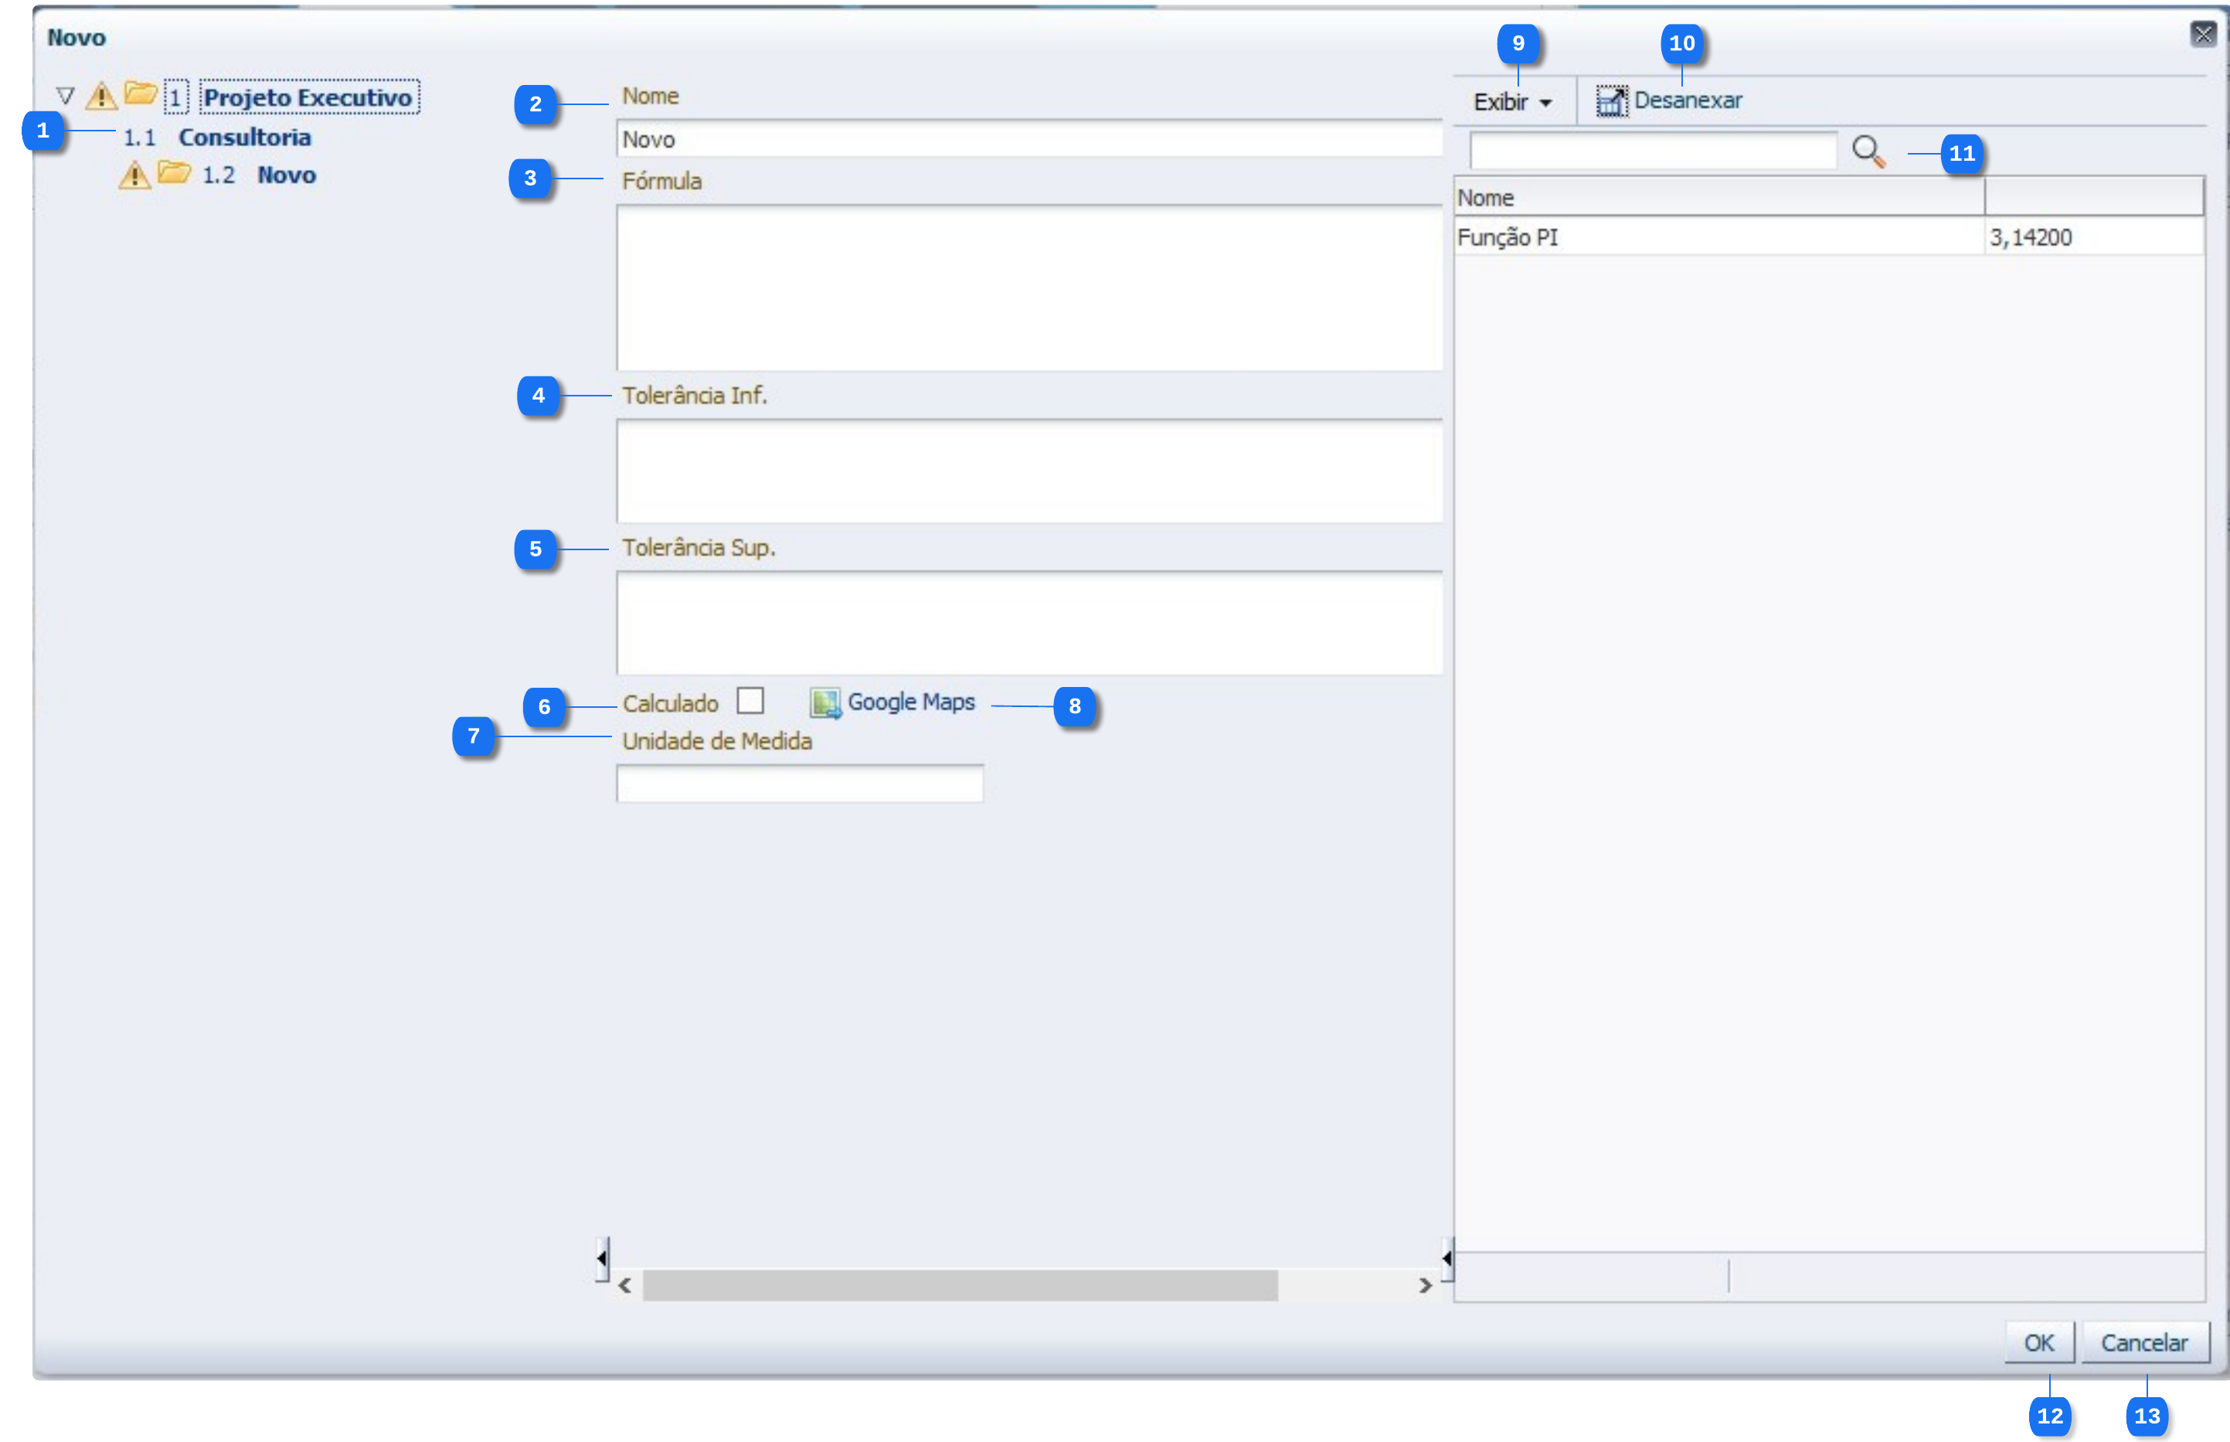Viewport: 2230px width, 1442px height.
Task: Select Consultoria in the tree
Action: pyautogui.click(x=244, y=138)
